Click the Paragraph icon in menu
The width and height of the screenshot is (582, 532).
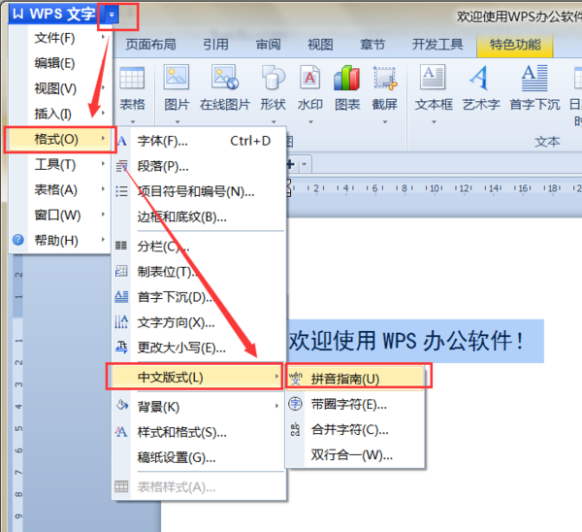click(122, 166)
